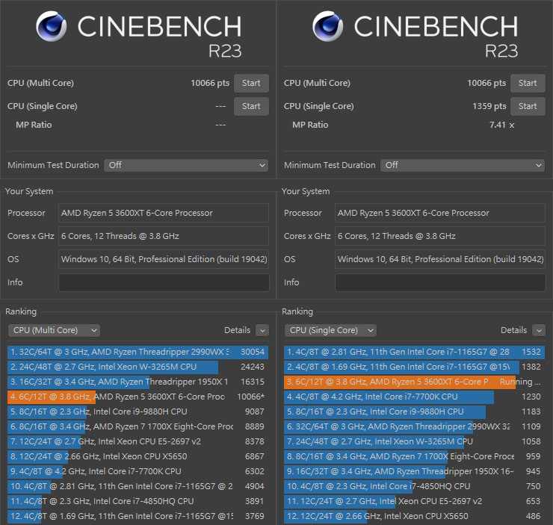
Task: Click the Cinebench logo sphere in left window
Action: [51, 26]
